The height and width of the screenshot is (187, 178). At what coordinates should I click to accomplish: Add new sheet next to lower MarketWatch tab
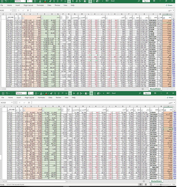144,181
